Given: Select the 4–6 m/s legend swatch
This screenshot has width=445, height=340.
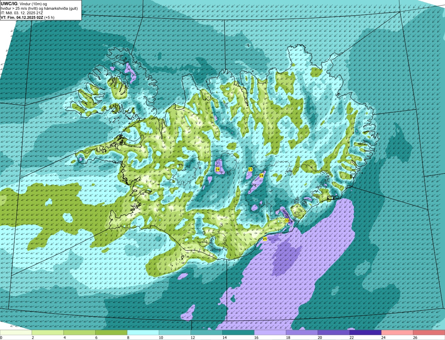Looking at the screenshot, I should click(80, 333).
